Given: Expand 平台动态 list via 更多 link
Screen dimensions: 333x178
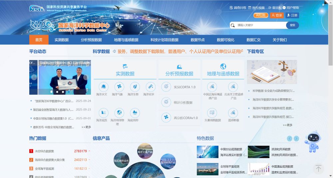Looking at the screenshot, I should click(86, 127).
